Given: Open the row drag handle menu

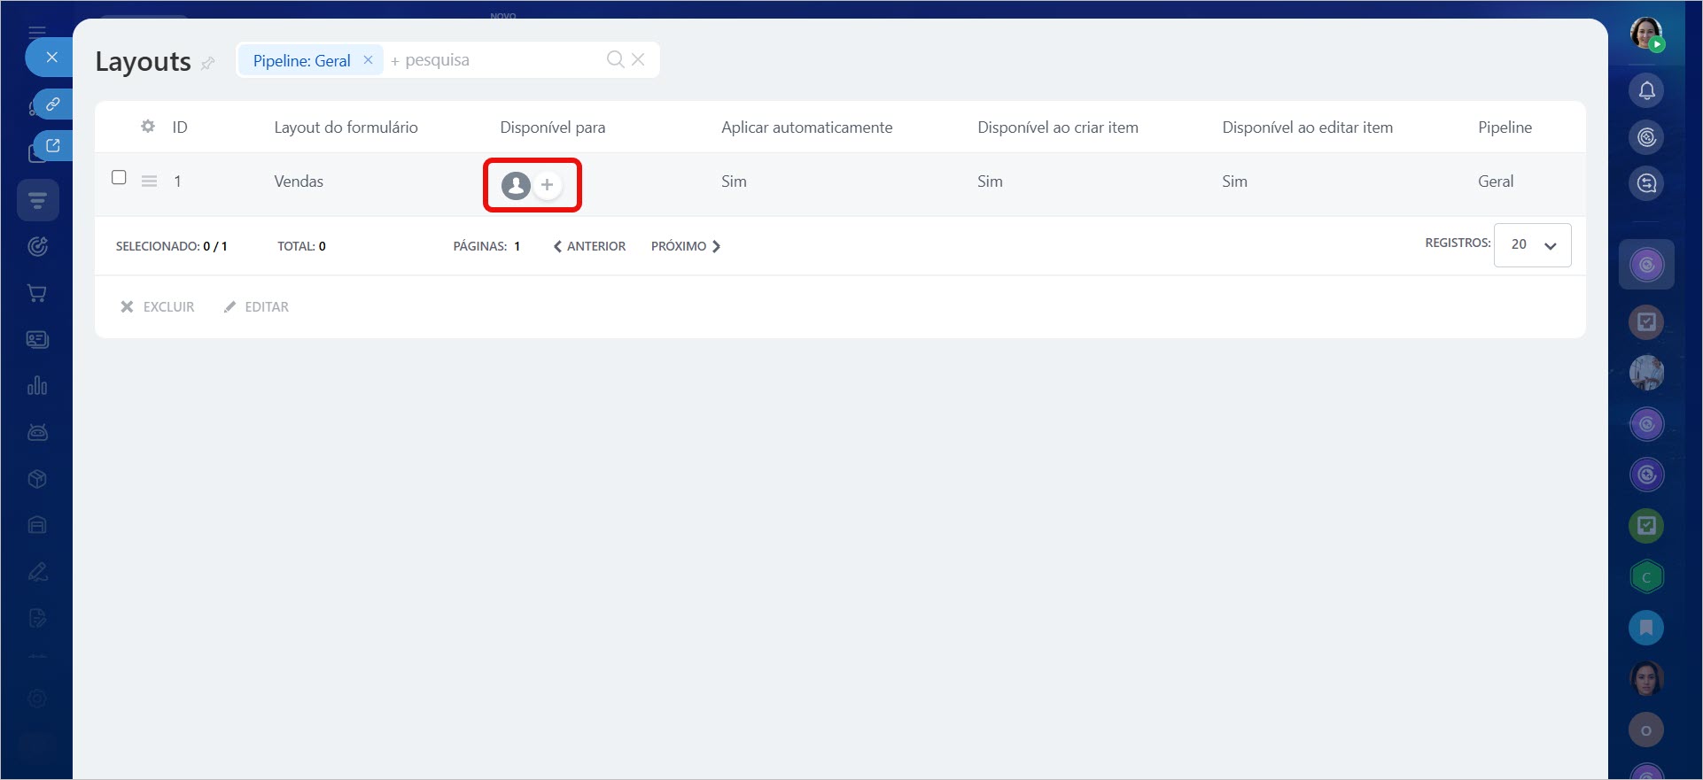Looking at the screenshot, I should 149,181.
